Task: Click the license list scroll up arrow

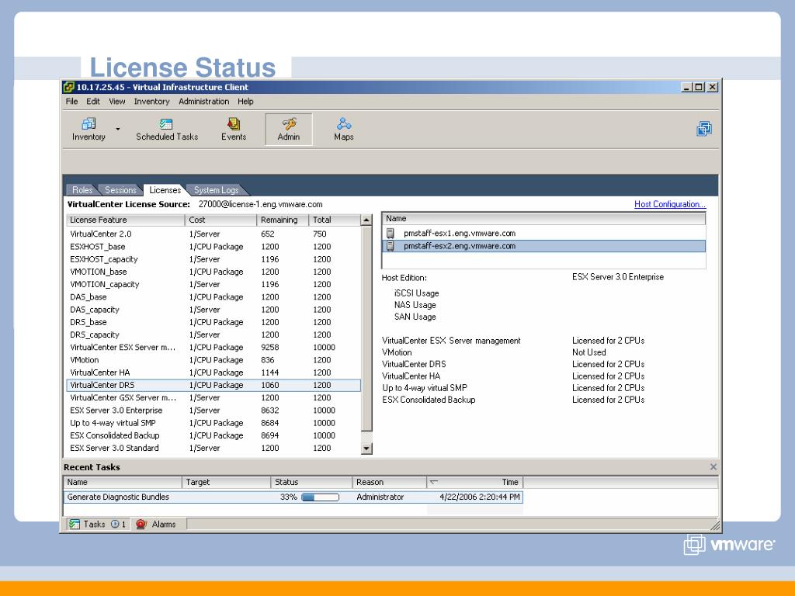Action: pyautogui.click(x=366, y=220)
